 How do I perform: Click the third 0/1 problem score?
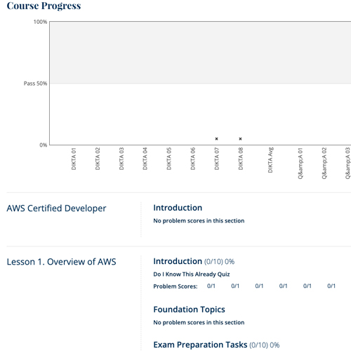click(x=259, y=286)
